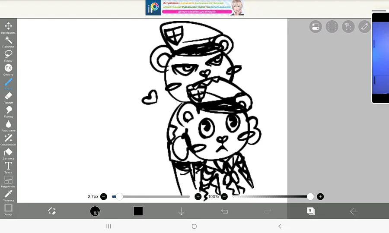This screenshot has height=233, width=389.
Task: Increase opacity with plus button
Action: click(x=320, y=197)
